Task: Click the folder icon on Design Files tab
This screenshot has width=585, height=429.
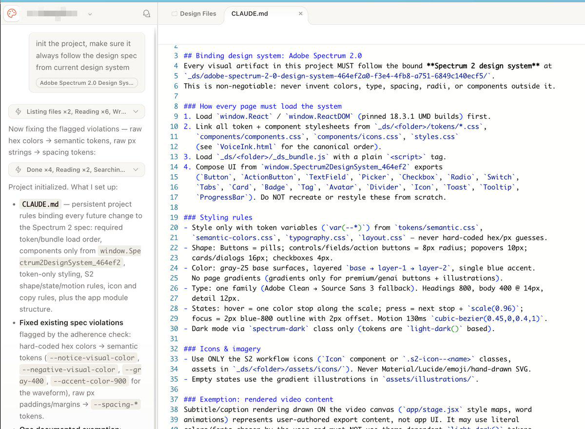Action: 175,14
